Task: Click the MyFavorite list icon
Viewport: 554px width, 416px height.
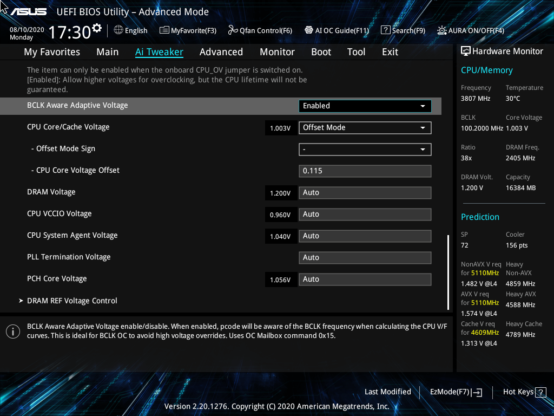Action: [164, 30]
